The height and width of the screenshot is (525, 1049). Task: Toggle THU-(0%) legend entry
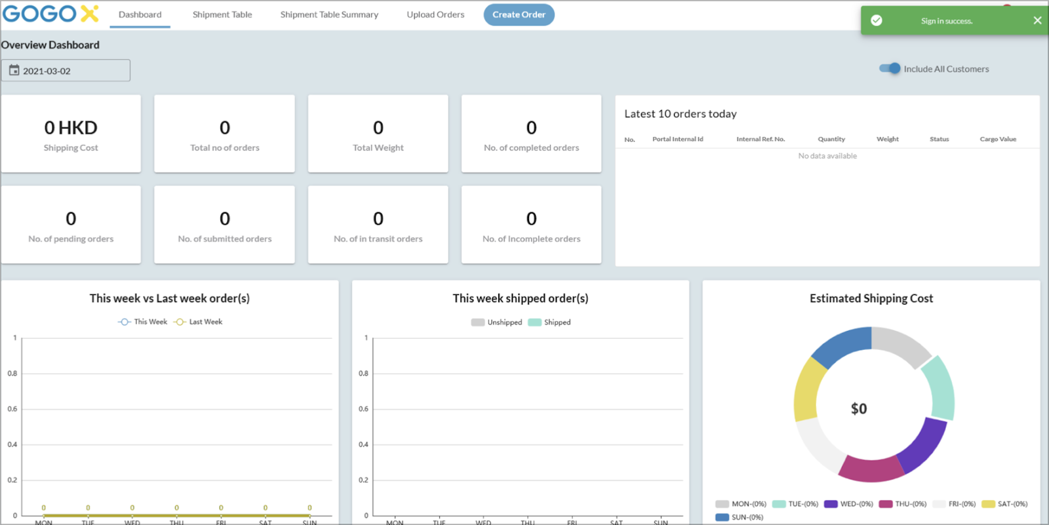click(903, 504)
